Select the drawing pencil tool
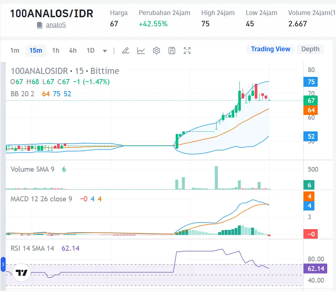 126,51
